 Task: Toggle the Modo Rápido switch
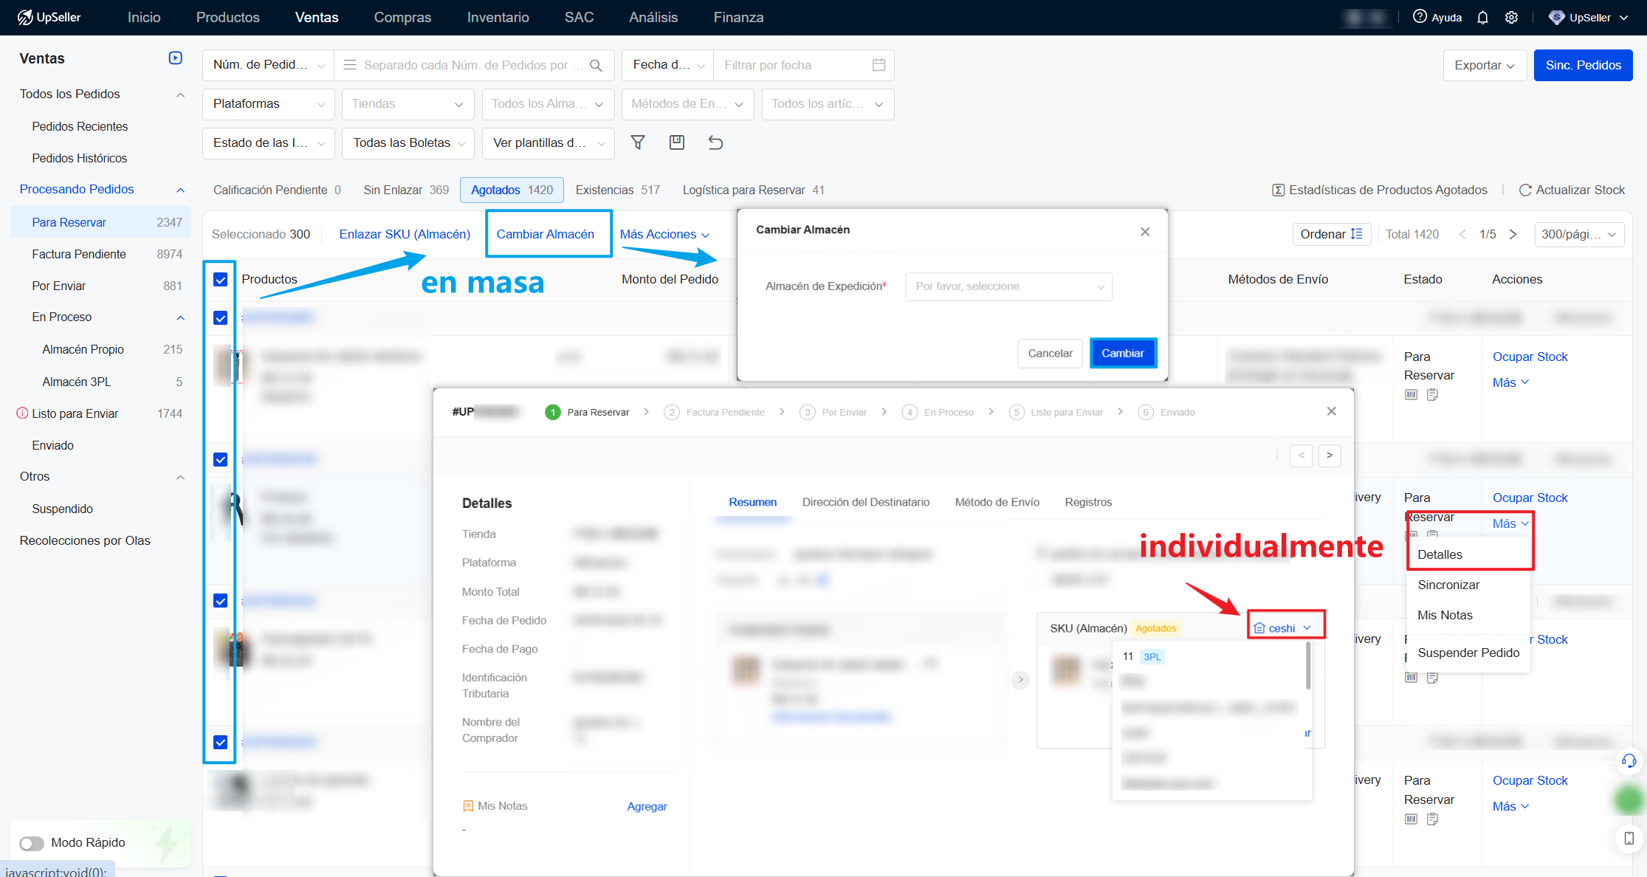click(32, 843)
